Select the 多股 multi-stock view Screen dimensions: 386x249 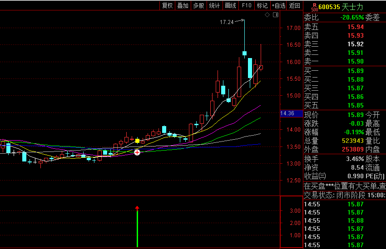[x=198, y=5]
